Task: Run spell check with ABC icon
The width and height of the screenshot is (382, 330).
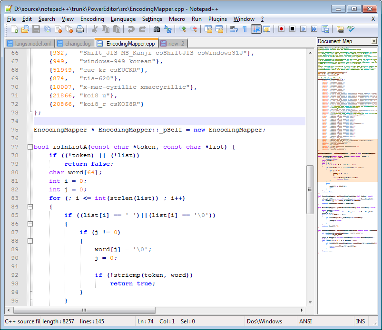Action: (351, 29)
